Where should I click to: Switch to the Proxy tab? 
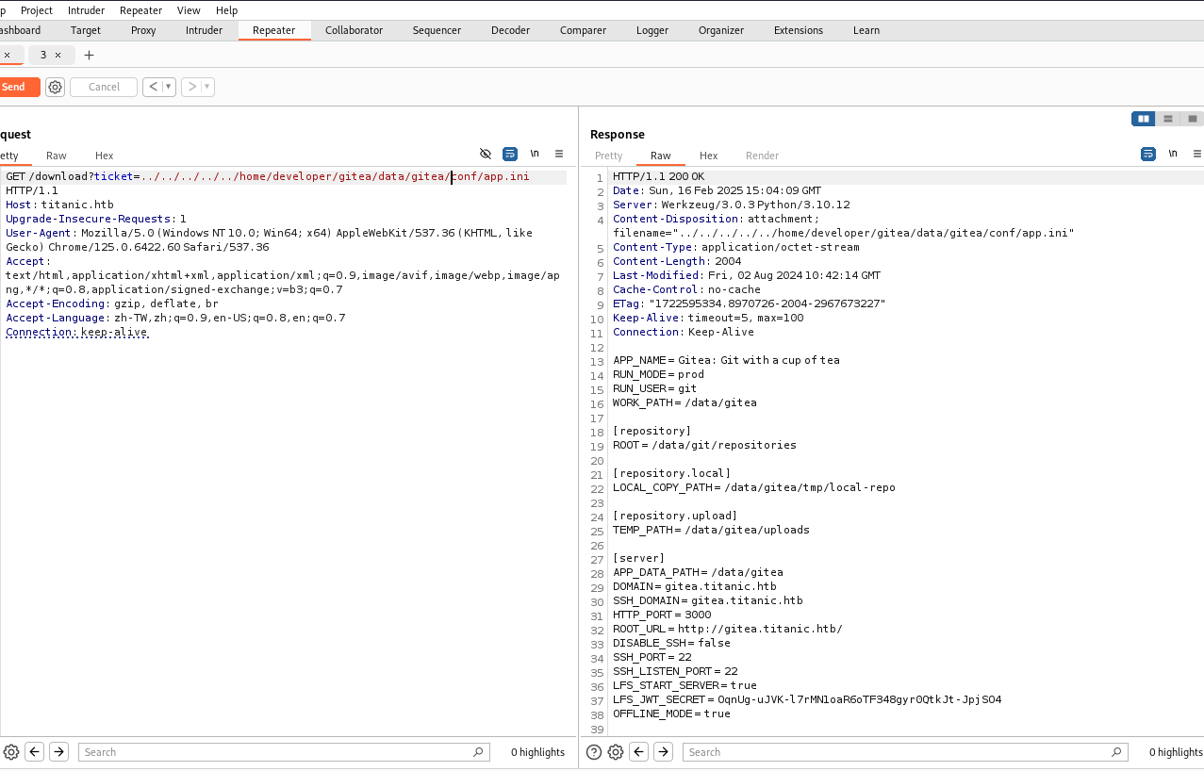(143, 30)
